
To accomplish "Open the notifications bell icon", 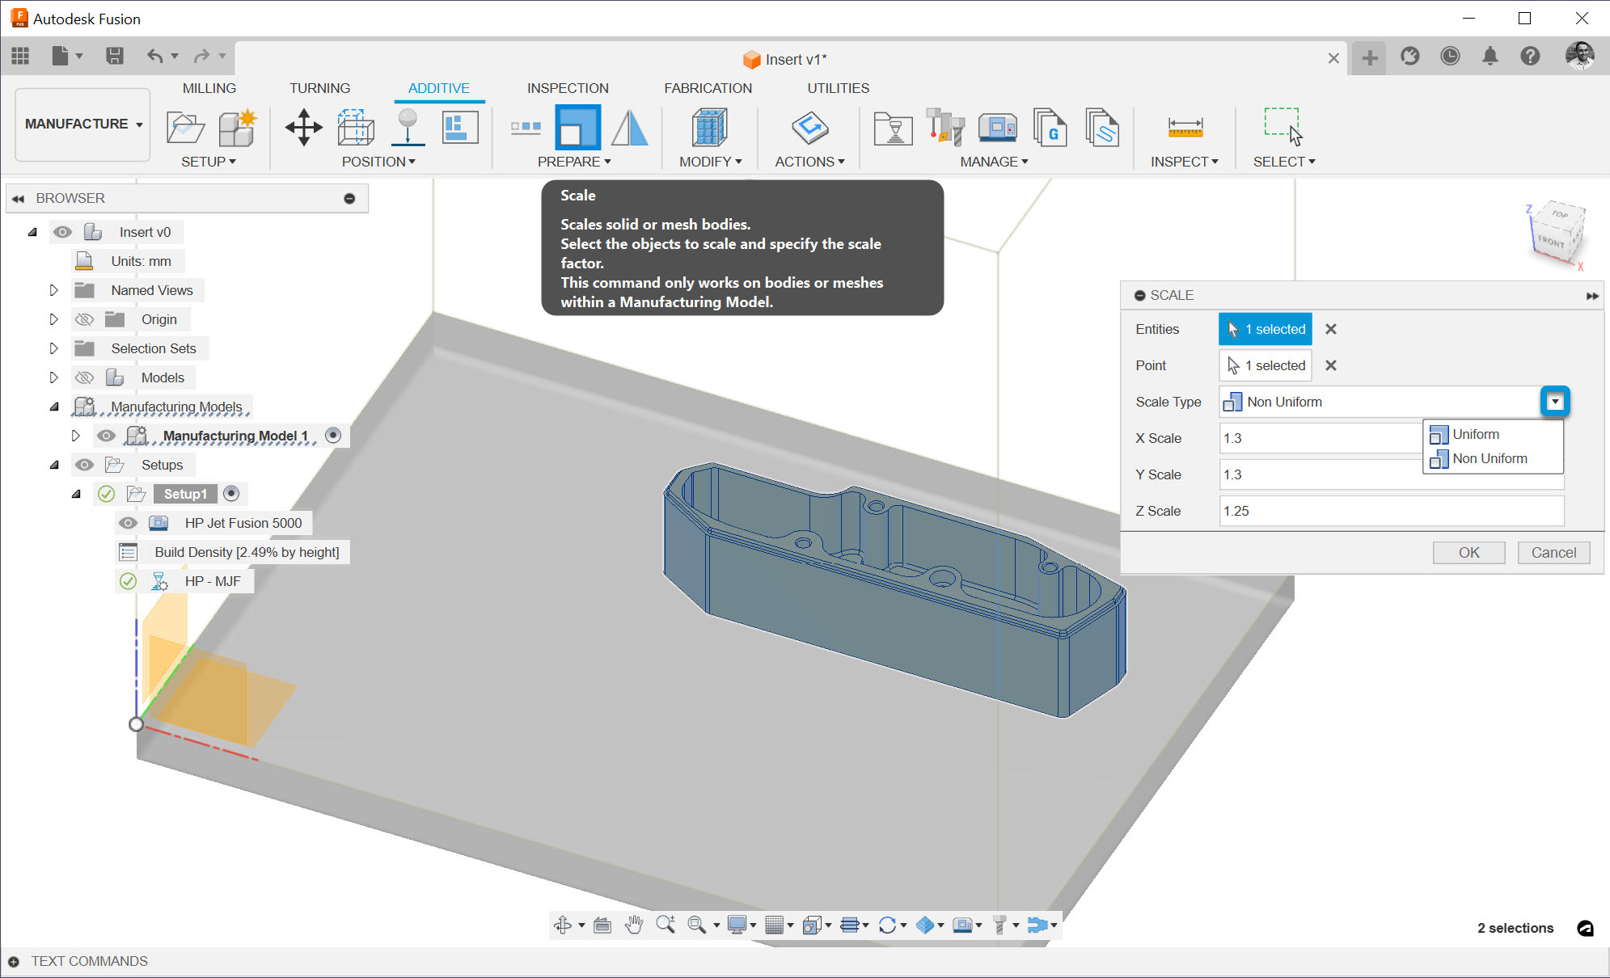I will pos(1490,56).
